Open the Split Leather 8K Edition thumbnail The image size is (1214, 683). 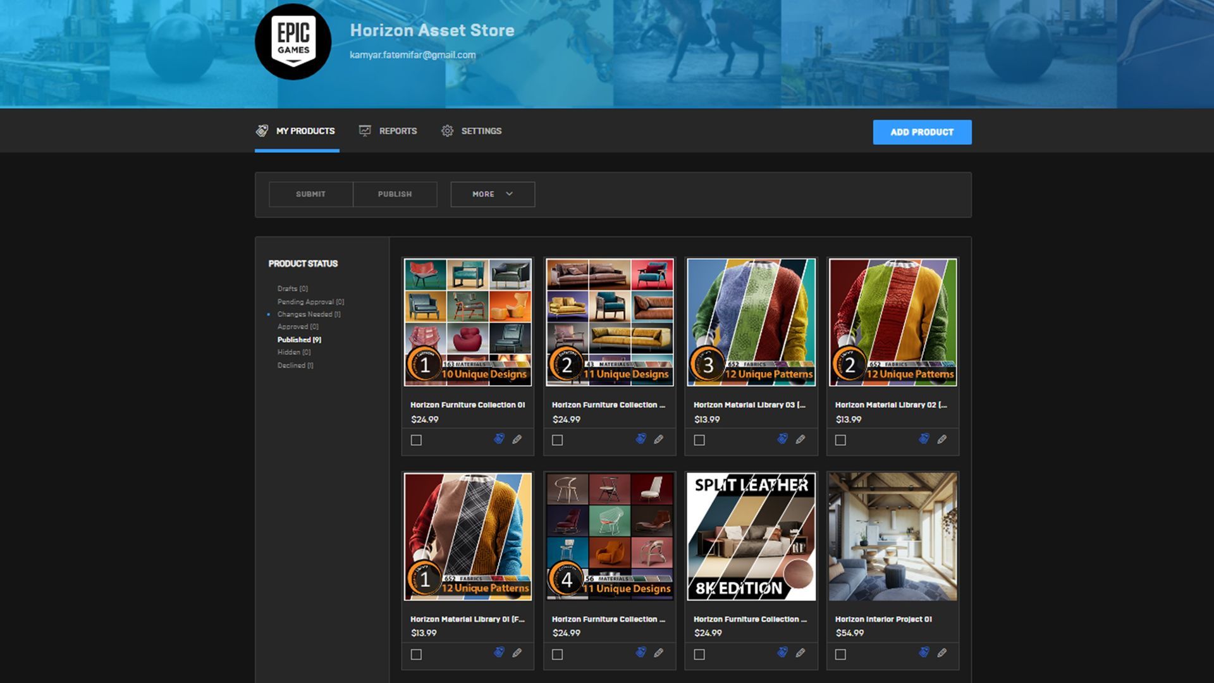click(x=751, y=536)
